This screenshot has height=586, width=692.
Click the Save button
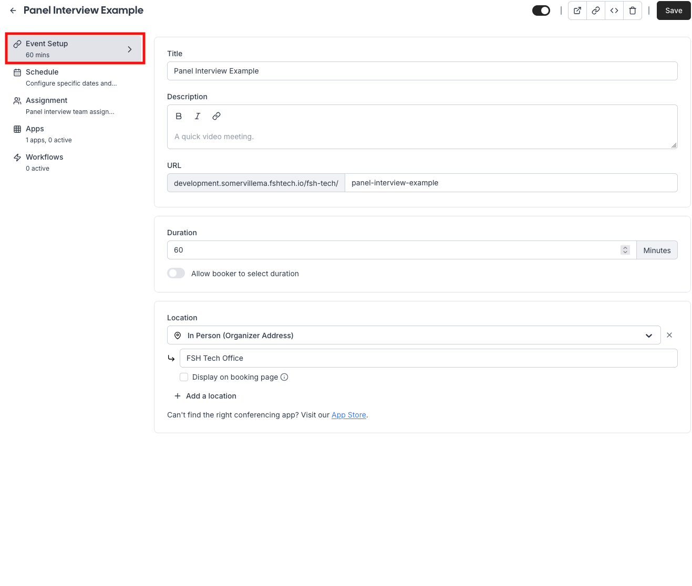[674, 11]
